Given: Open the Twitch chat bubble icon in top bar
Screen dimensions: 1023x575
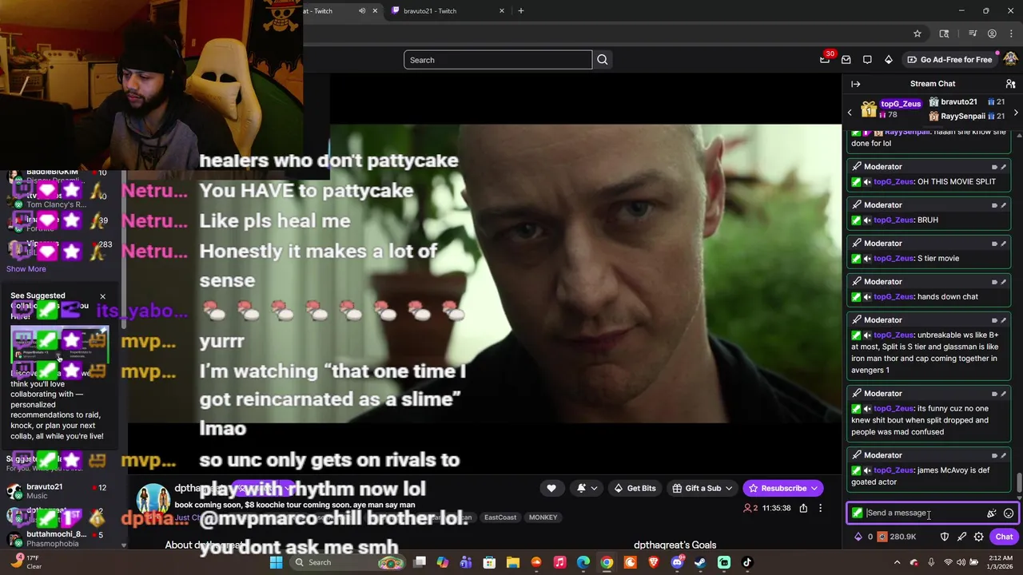Looking at the screenshot, I should (x=867, y=60).
